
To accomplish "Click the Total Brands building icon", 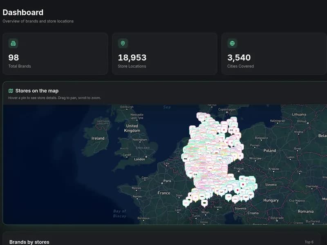I will tap(13, 43).
